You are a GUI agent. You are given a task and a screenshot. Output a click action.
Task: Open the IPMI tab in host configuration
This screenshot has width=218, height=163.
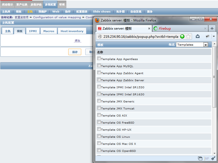click(x=33, y=31)
